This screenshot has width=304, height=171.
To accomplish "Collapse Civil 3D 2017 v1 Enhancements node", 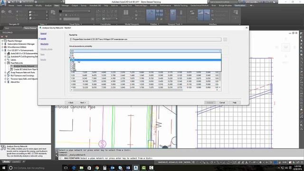I will pos(2,50).
